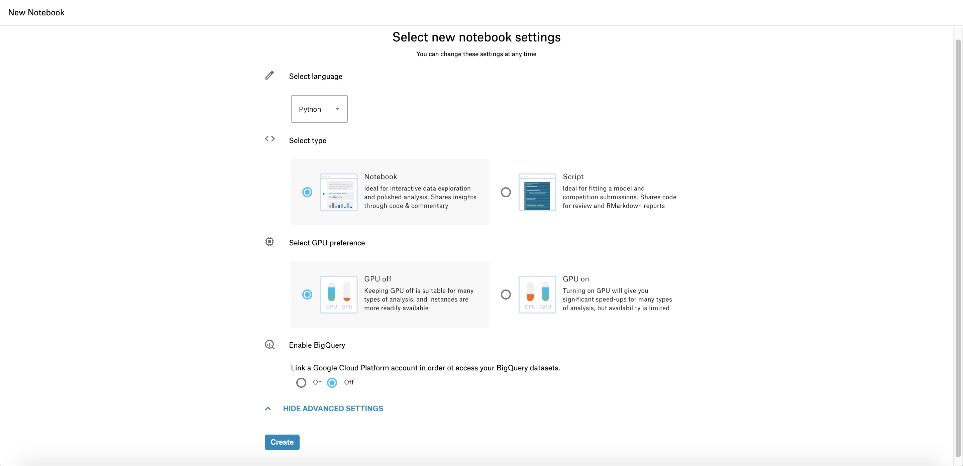
Task: Click the Script type illustration thumbnail
Action: 537,192
